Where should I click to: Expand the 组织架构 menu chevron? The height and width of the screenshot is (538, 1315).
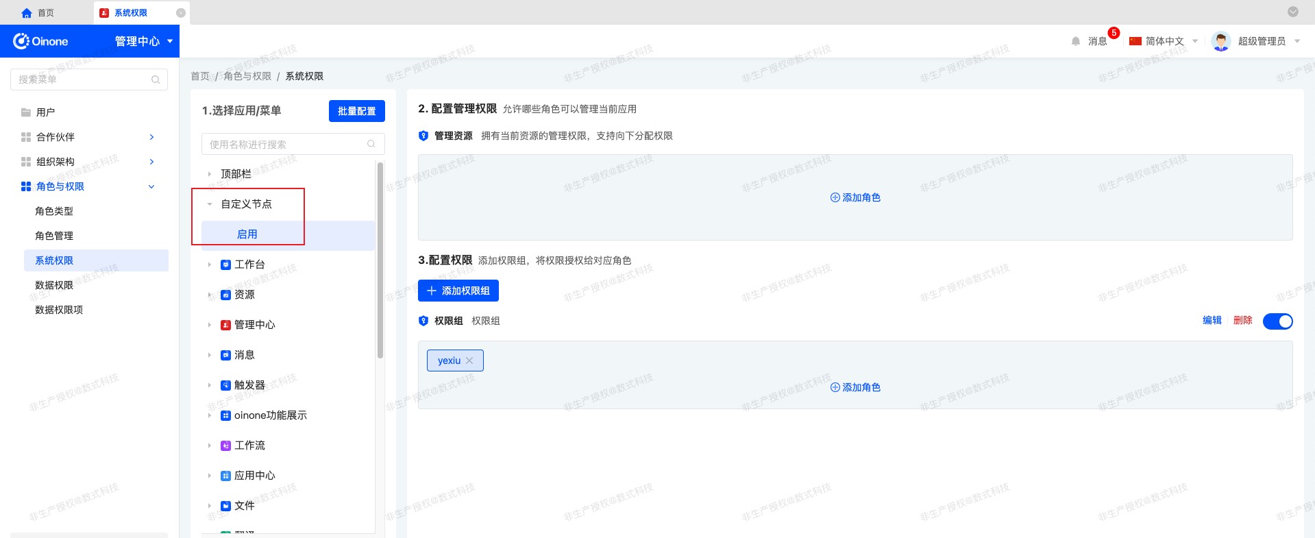pyautogui.click(x=151, y=162)
